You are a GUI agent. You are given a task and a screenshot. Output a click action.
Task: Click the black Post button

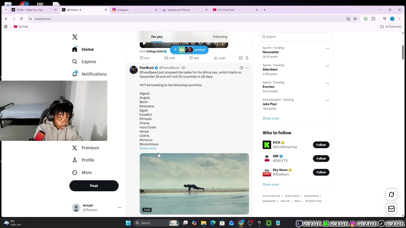(94, 186)
